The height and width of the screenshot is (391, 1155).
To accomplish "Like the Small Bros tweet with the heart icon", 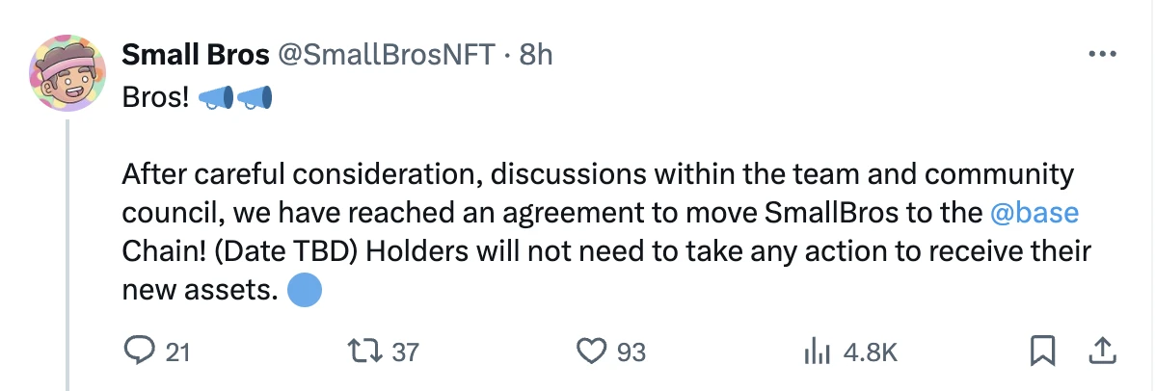I will (589, 352).
